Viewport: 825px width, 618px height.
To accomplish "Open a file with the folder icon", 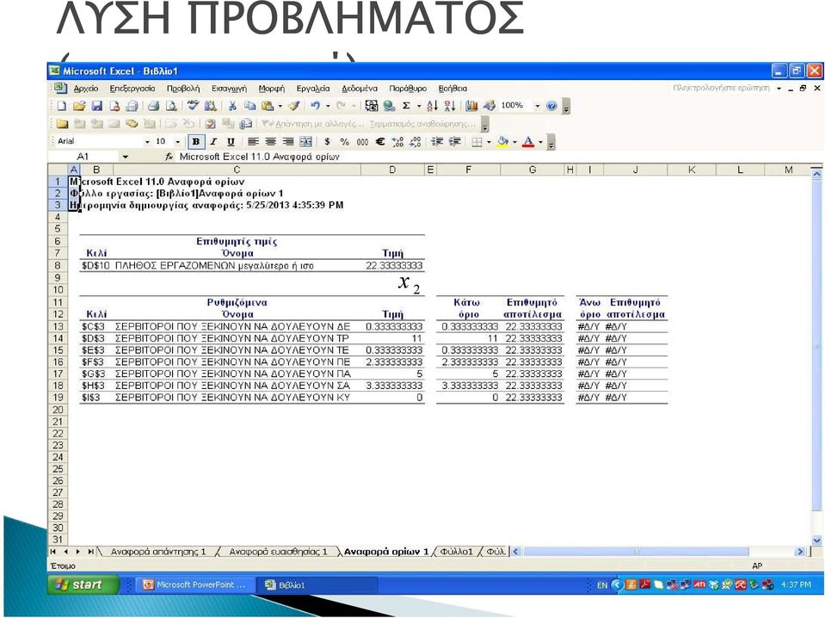I will [79, 106].
